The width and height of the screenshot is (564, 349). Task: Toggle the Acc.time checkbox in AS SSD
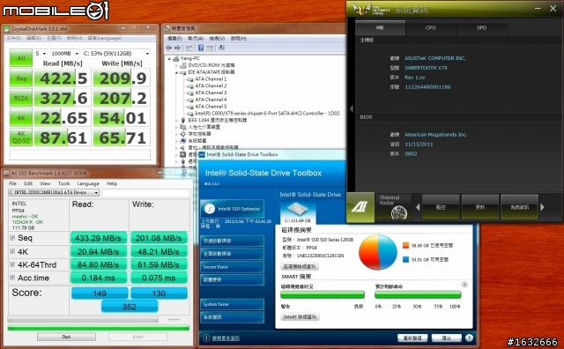click(12, 278)
